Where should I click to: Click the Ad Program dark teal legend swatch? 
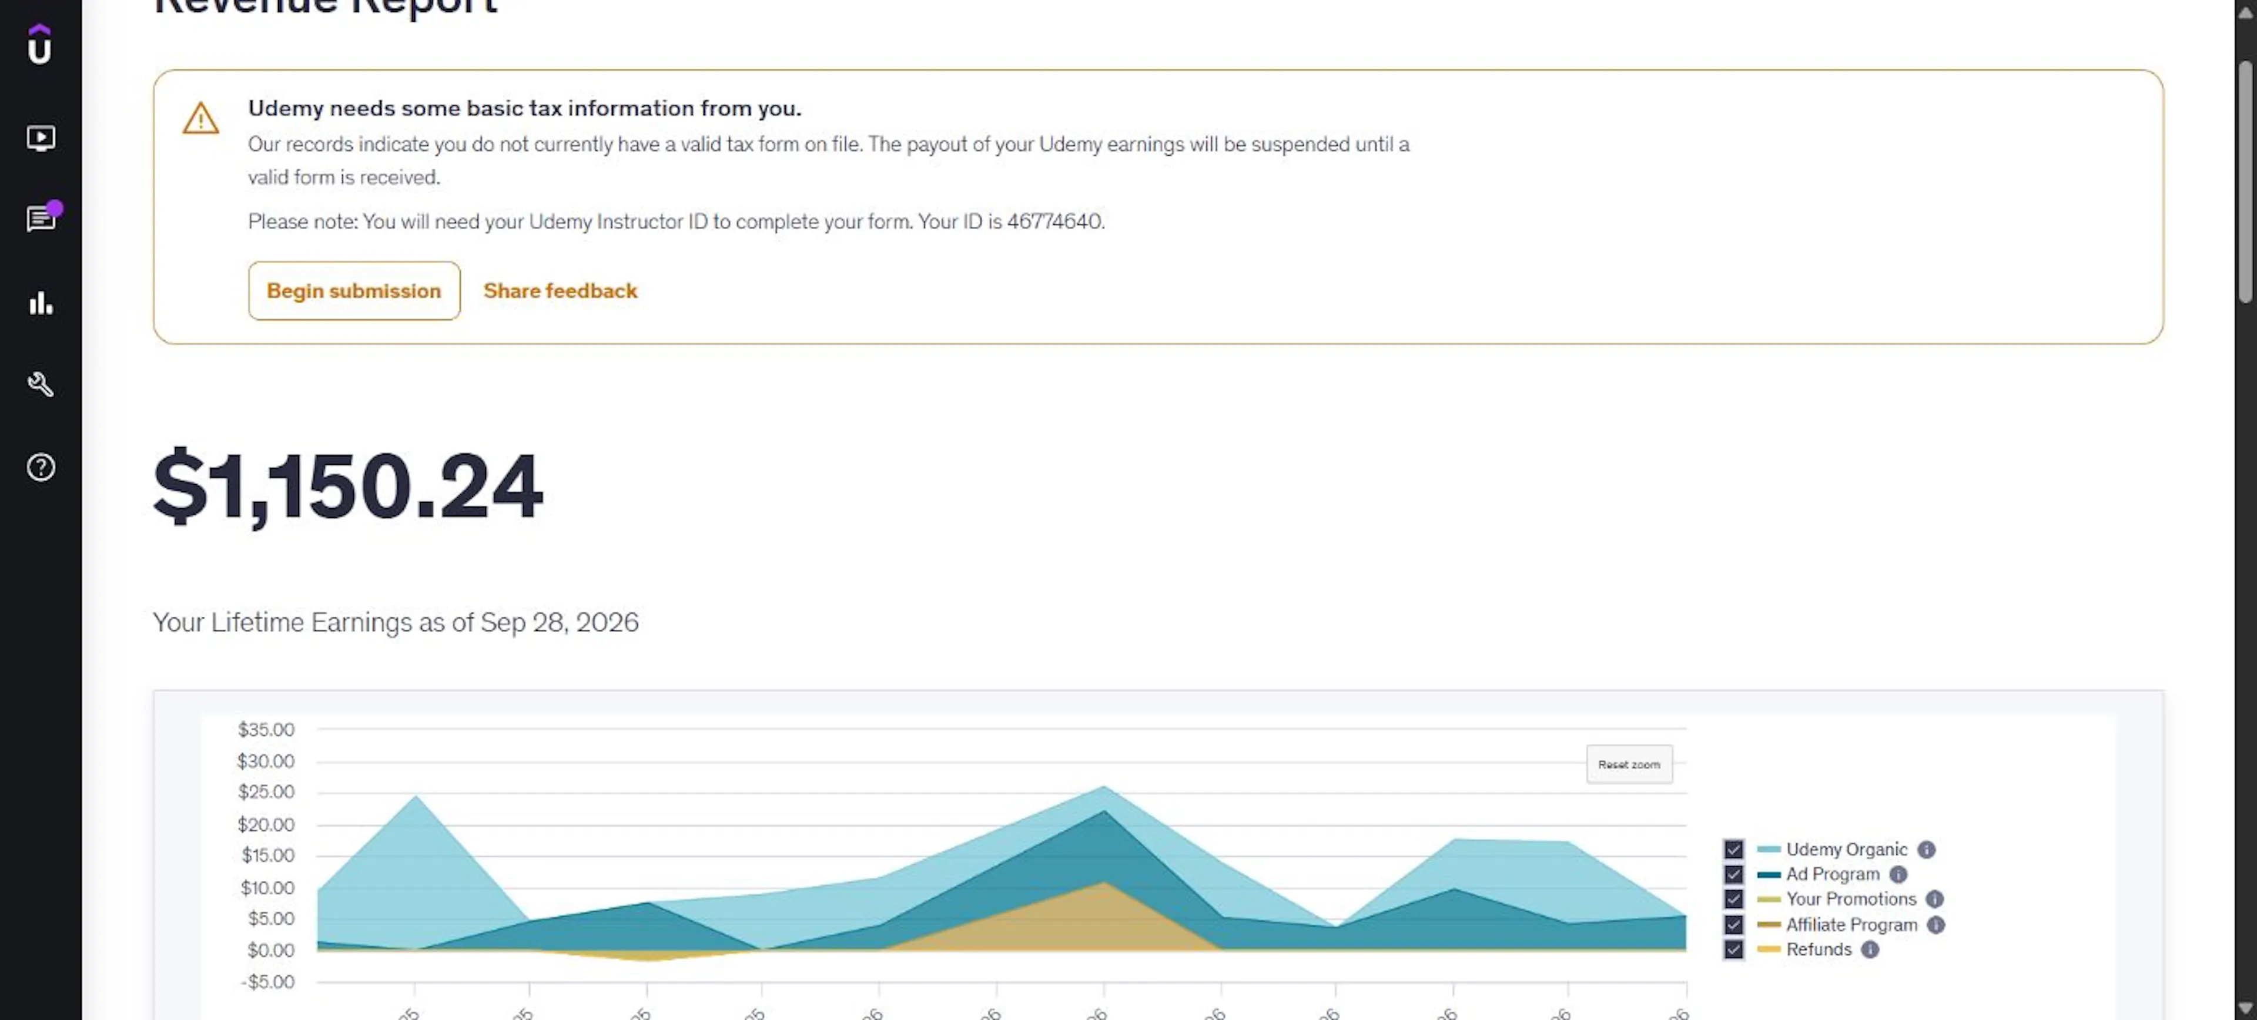coord(1768,874)
